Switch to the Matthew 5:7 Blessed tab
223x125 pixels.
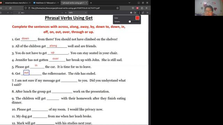tap(46, 3)
